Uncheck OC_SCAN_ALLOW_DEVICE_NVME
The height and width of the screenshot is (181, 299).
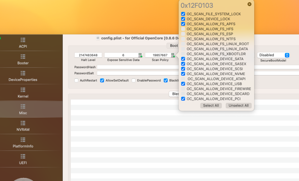pyautogui.click(x=183, y=74)
